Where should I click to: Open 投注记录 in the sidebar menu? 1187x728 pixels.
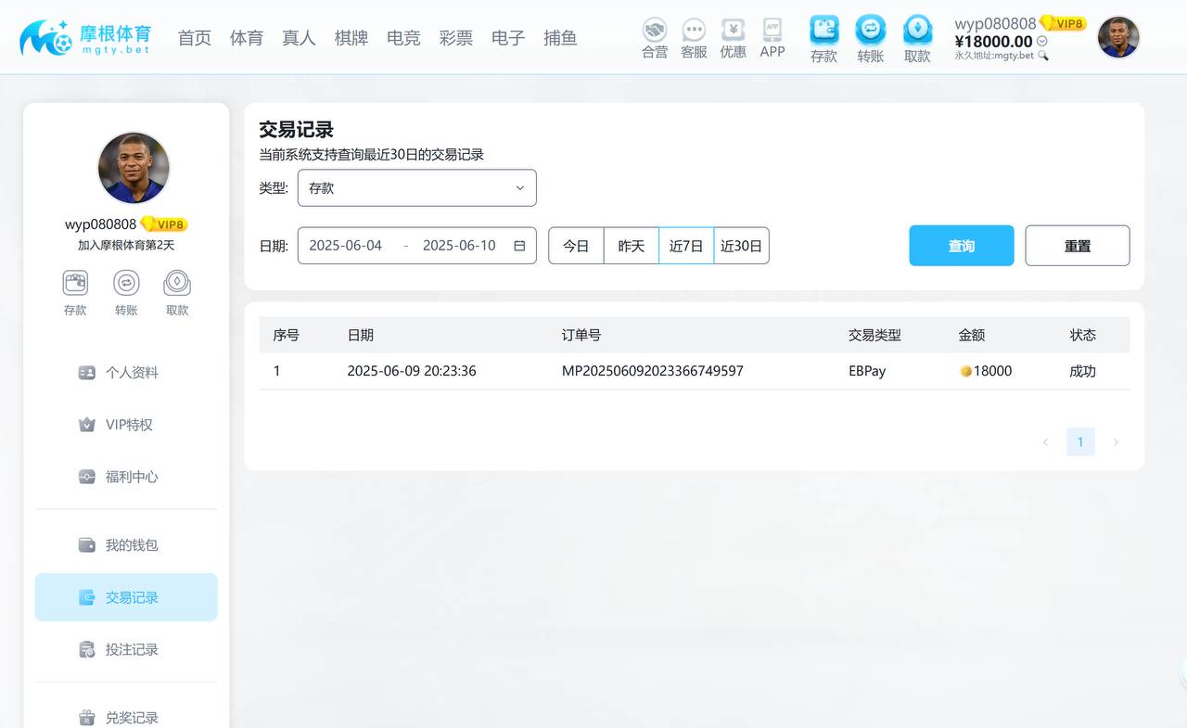[x=131, y=649]
